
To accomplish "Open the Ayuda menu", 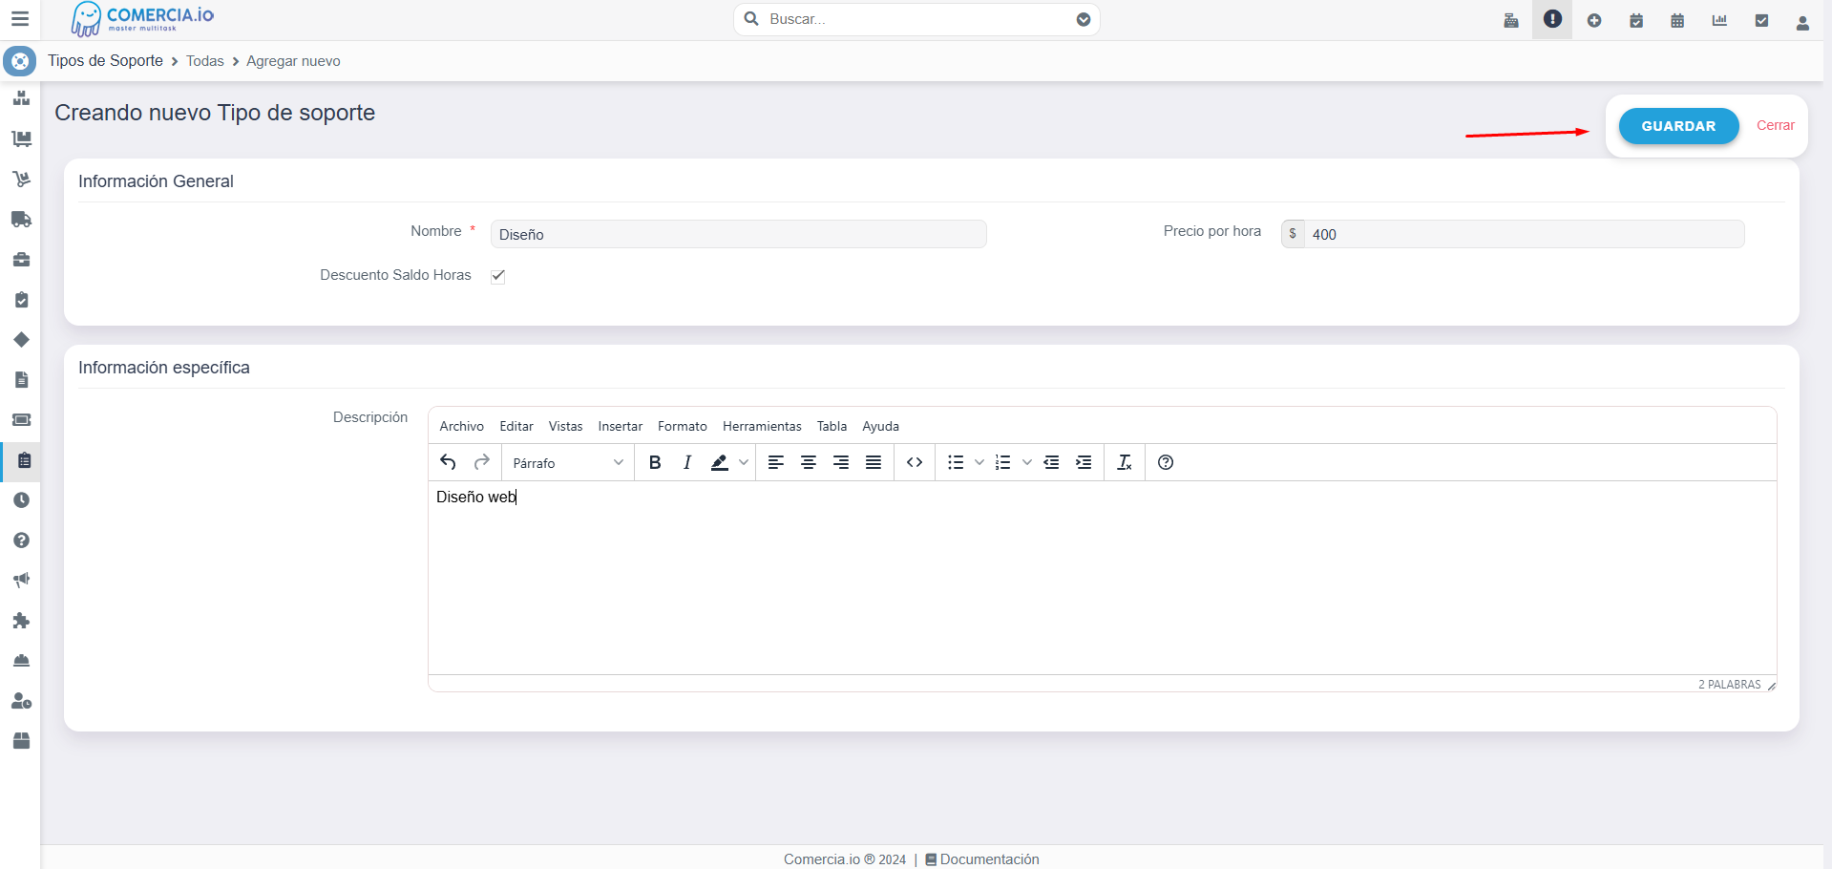I will [x=881, y=426].
